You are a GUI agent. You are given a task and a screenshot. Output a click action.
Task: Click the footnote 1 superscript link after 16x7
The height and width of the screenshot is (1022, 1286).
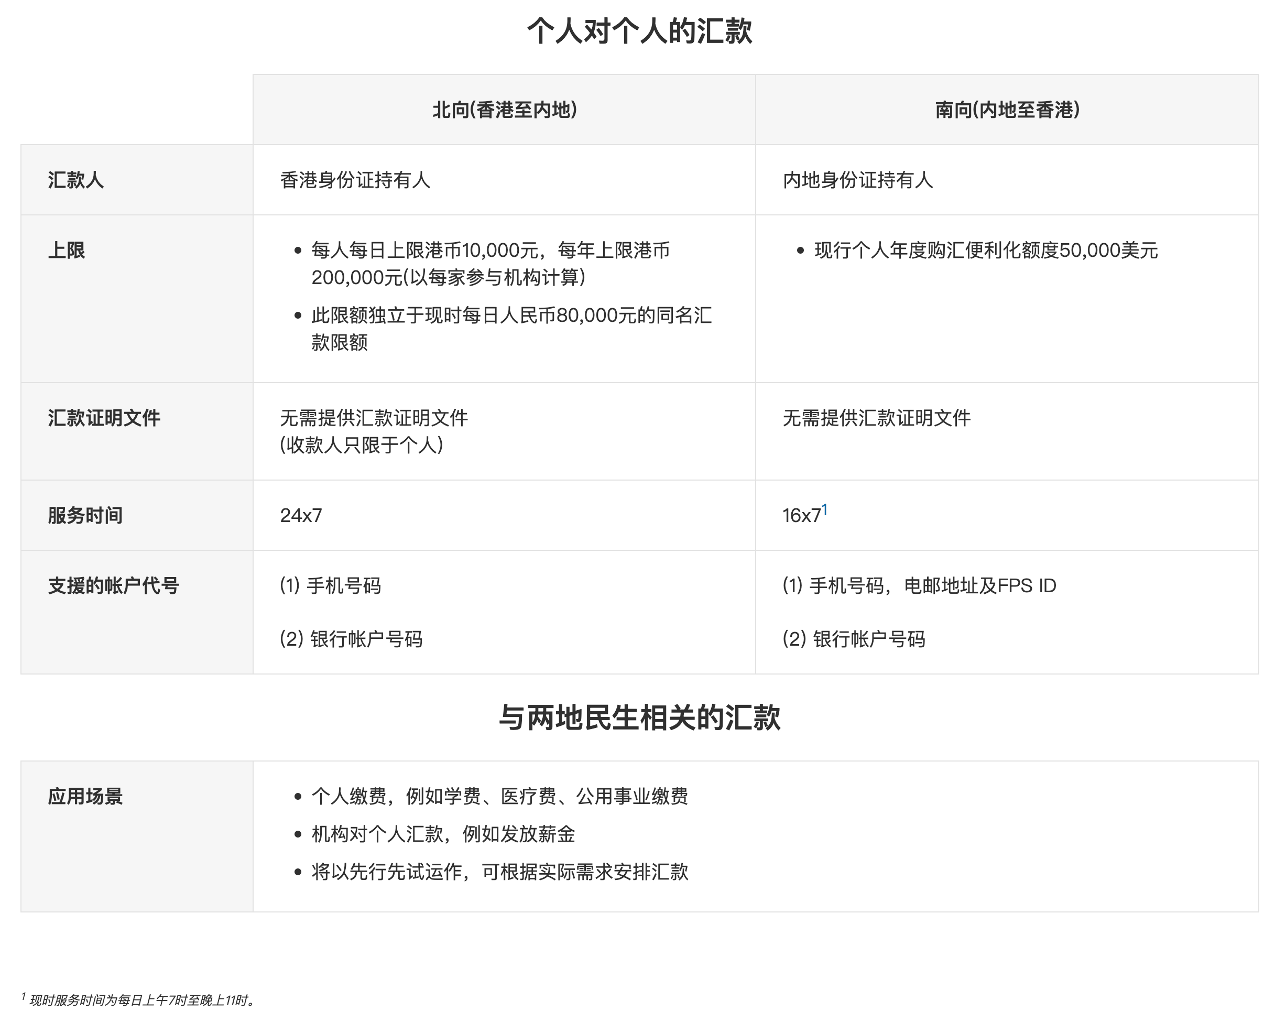[824, 509]
